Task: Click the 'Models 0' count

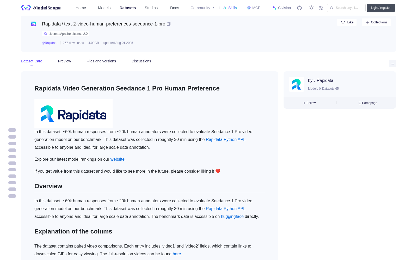Action: pos(314,89)
